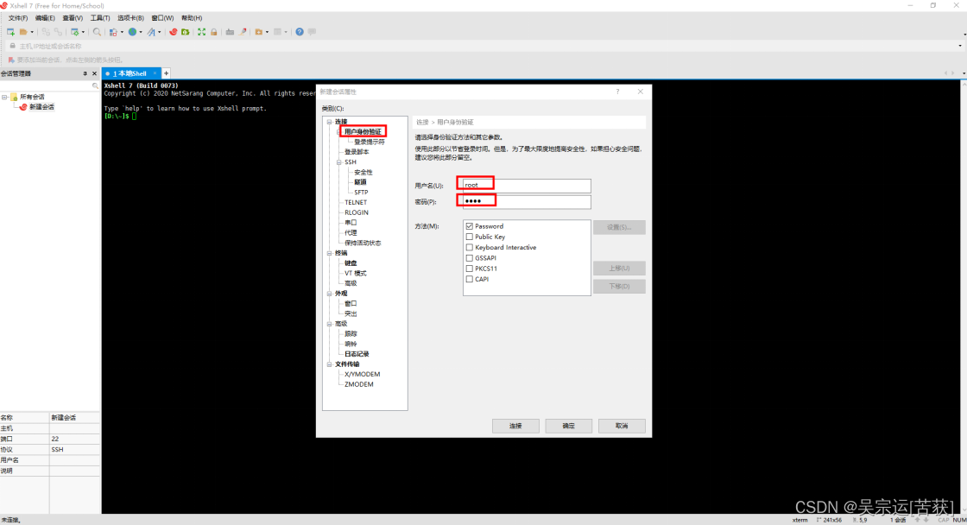Open the 帮助(H) menu
The image size is (967, 525).
click(192, 18)
